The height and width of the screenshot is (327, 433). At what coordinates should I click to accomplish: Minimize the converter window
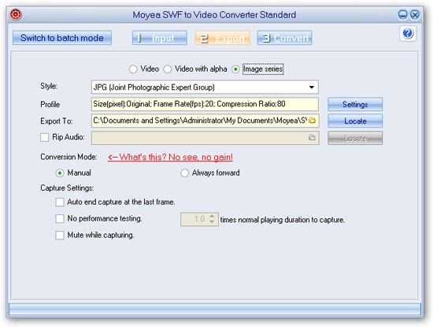tap(402, 14)
